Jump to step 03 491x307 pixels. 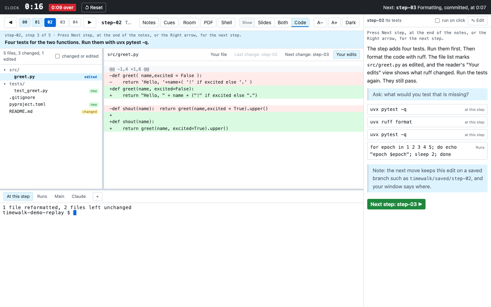pos(63,23)
